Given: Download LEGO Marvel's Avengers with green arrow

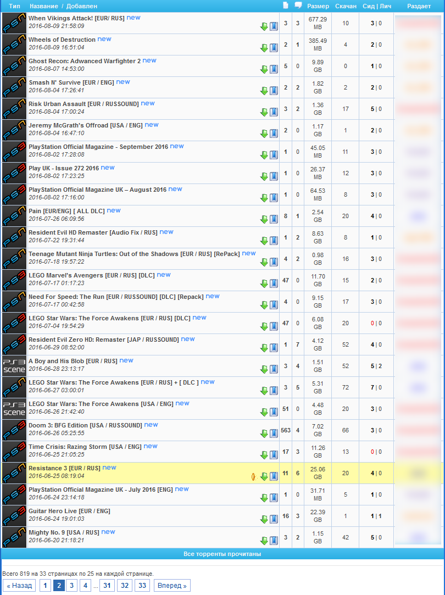Looking at the screenshot, I should (x=264, y=284).
